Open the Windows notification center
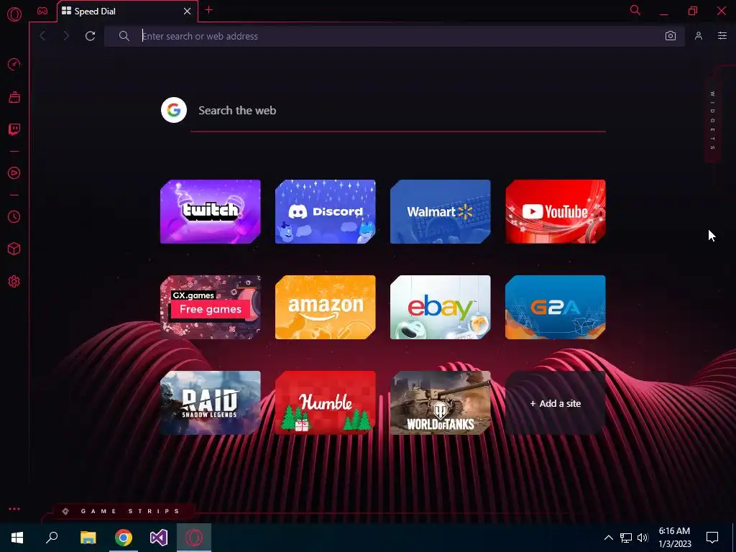The height and width of the screenshot is (552, 736). click(712, 538)
